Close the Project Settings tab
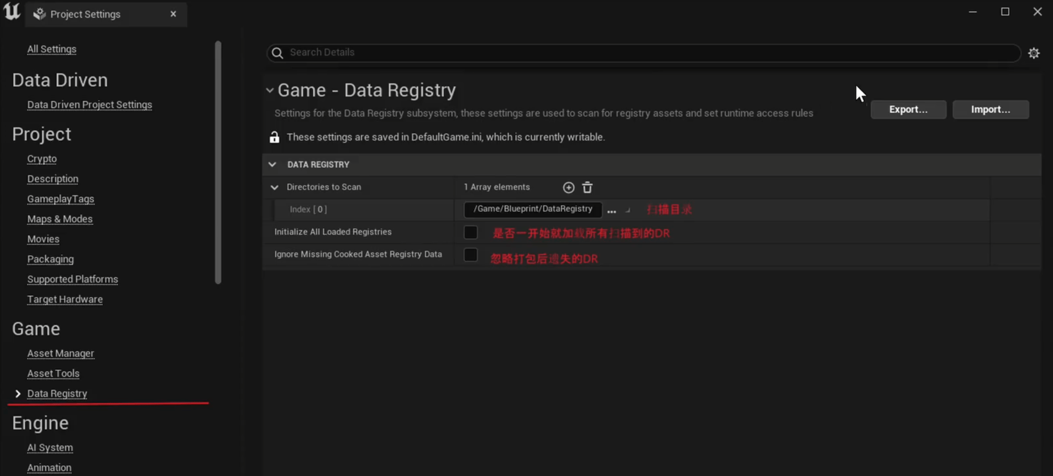Image resolution: width=1053 pixels, height=476 pixels. point(173,14)
